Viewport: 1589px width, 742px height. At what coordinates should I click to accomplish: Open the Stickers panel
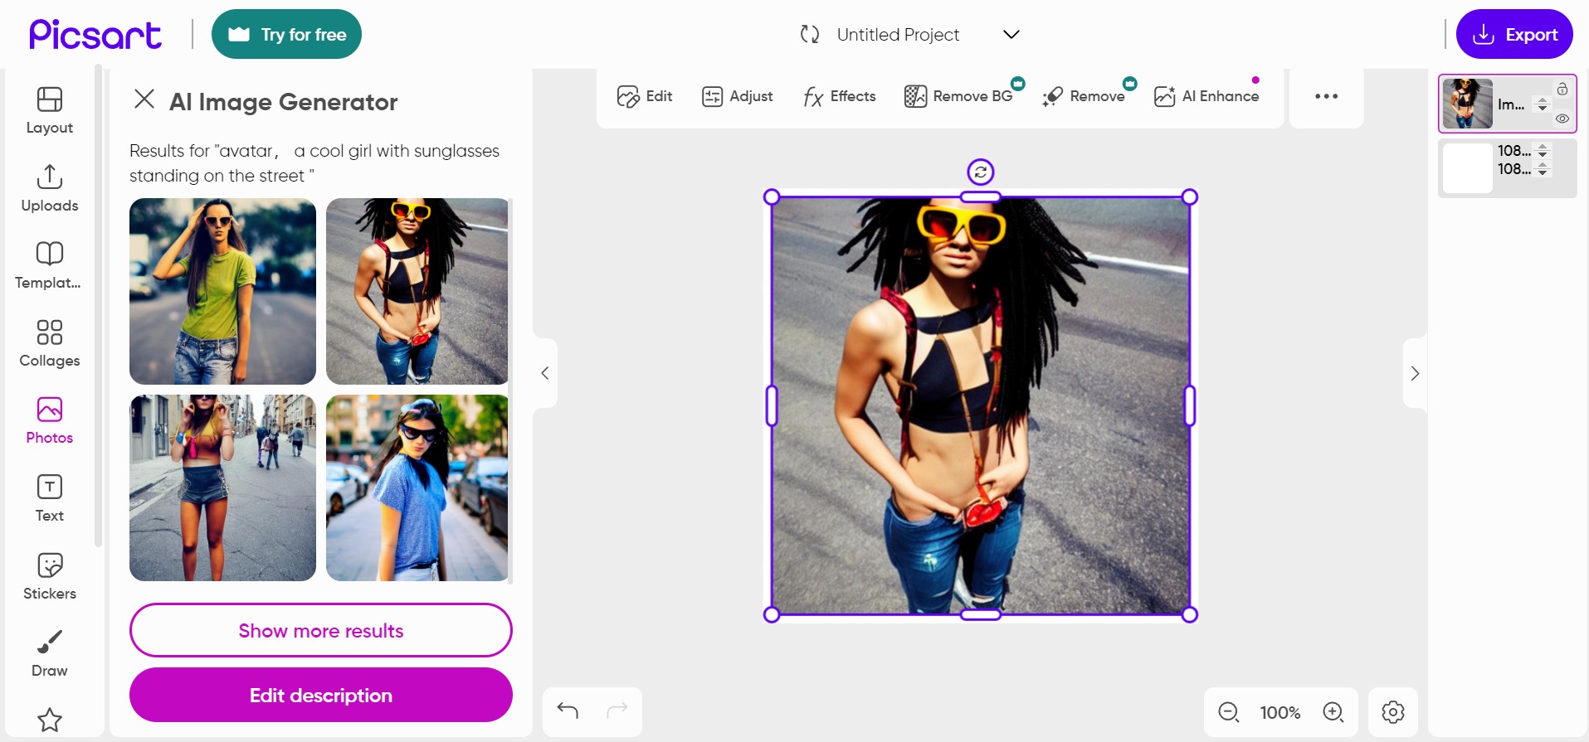[x=50, y=576]
